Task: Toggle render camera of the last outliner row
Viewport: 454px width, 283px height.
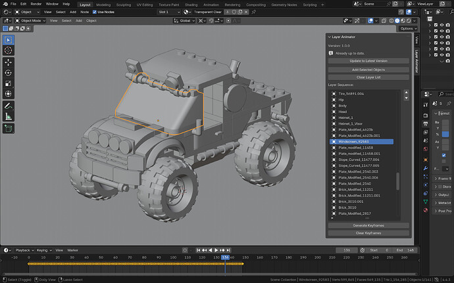Action: 448,61
